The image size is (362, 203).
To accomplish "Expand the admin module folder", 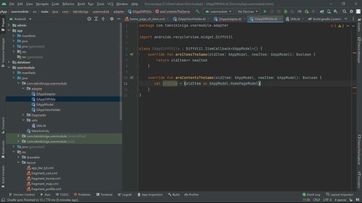I will point(9,25).
